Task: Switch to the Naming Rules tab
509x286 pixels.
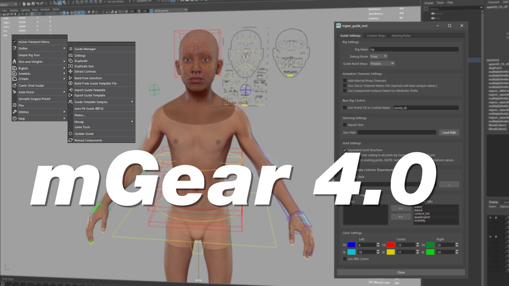Action: (x=401, y=36)
